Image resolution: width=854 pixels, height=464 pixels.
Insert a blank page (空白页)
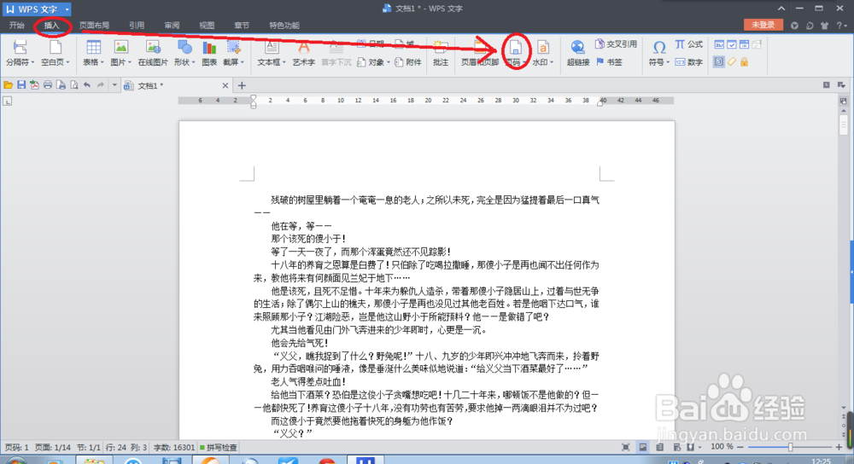55,53
